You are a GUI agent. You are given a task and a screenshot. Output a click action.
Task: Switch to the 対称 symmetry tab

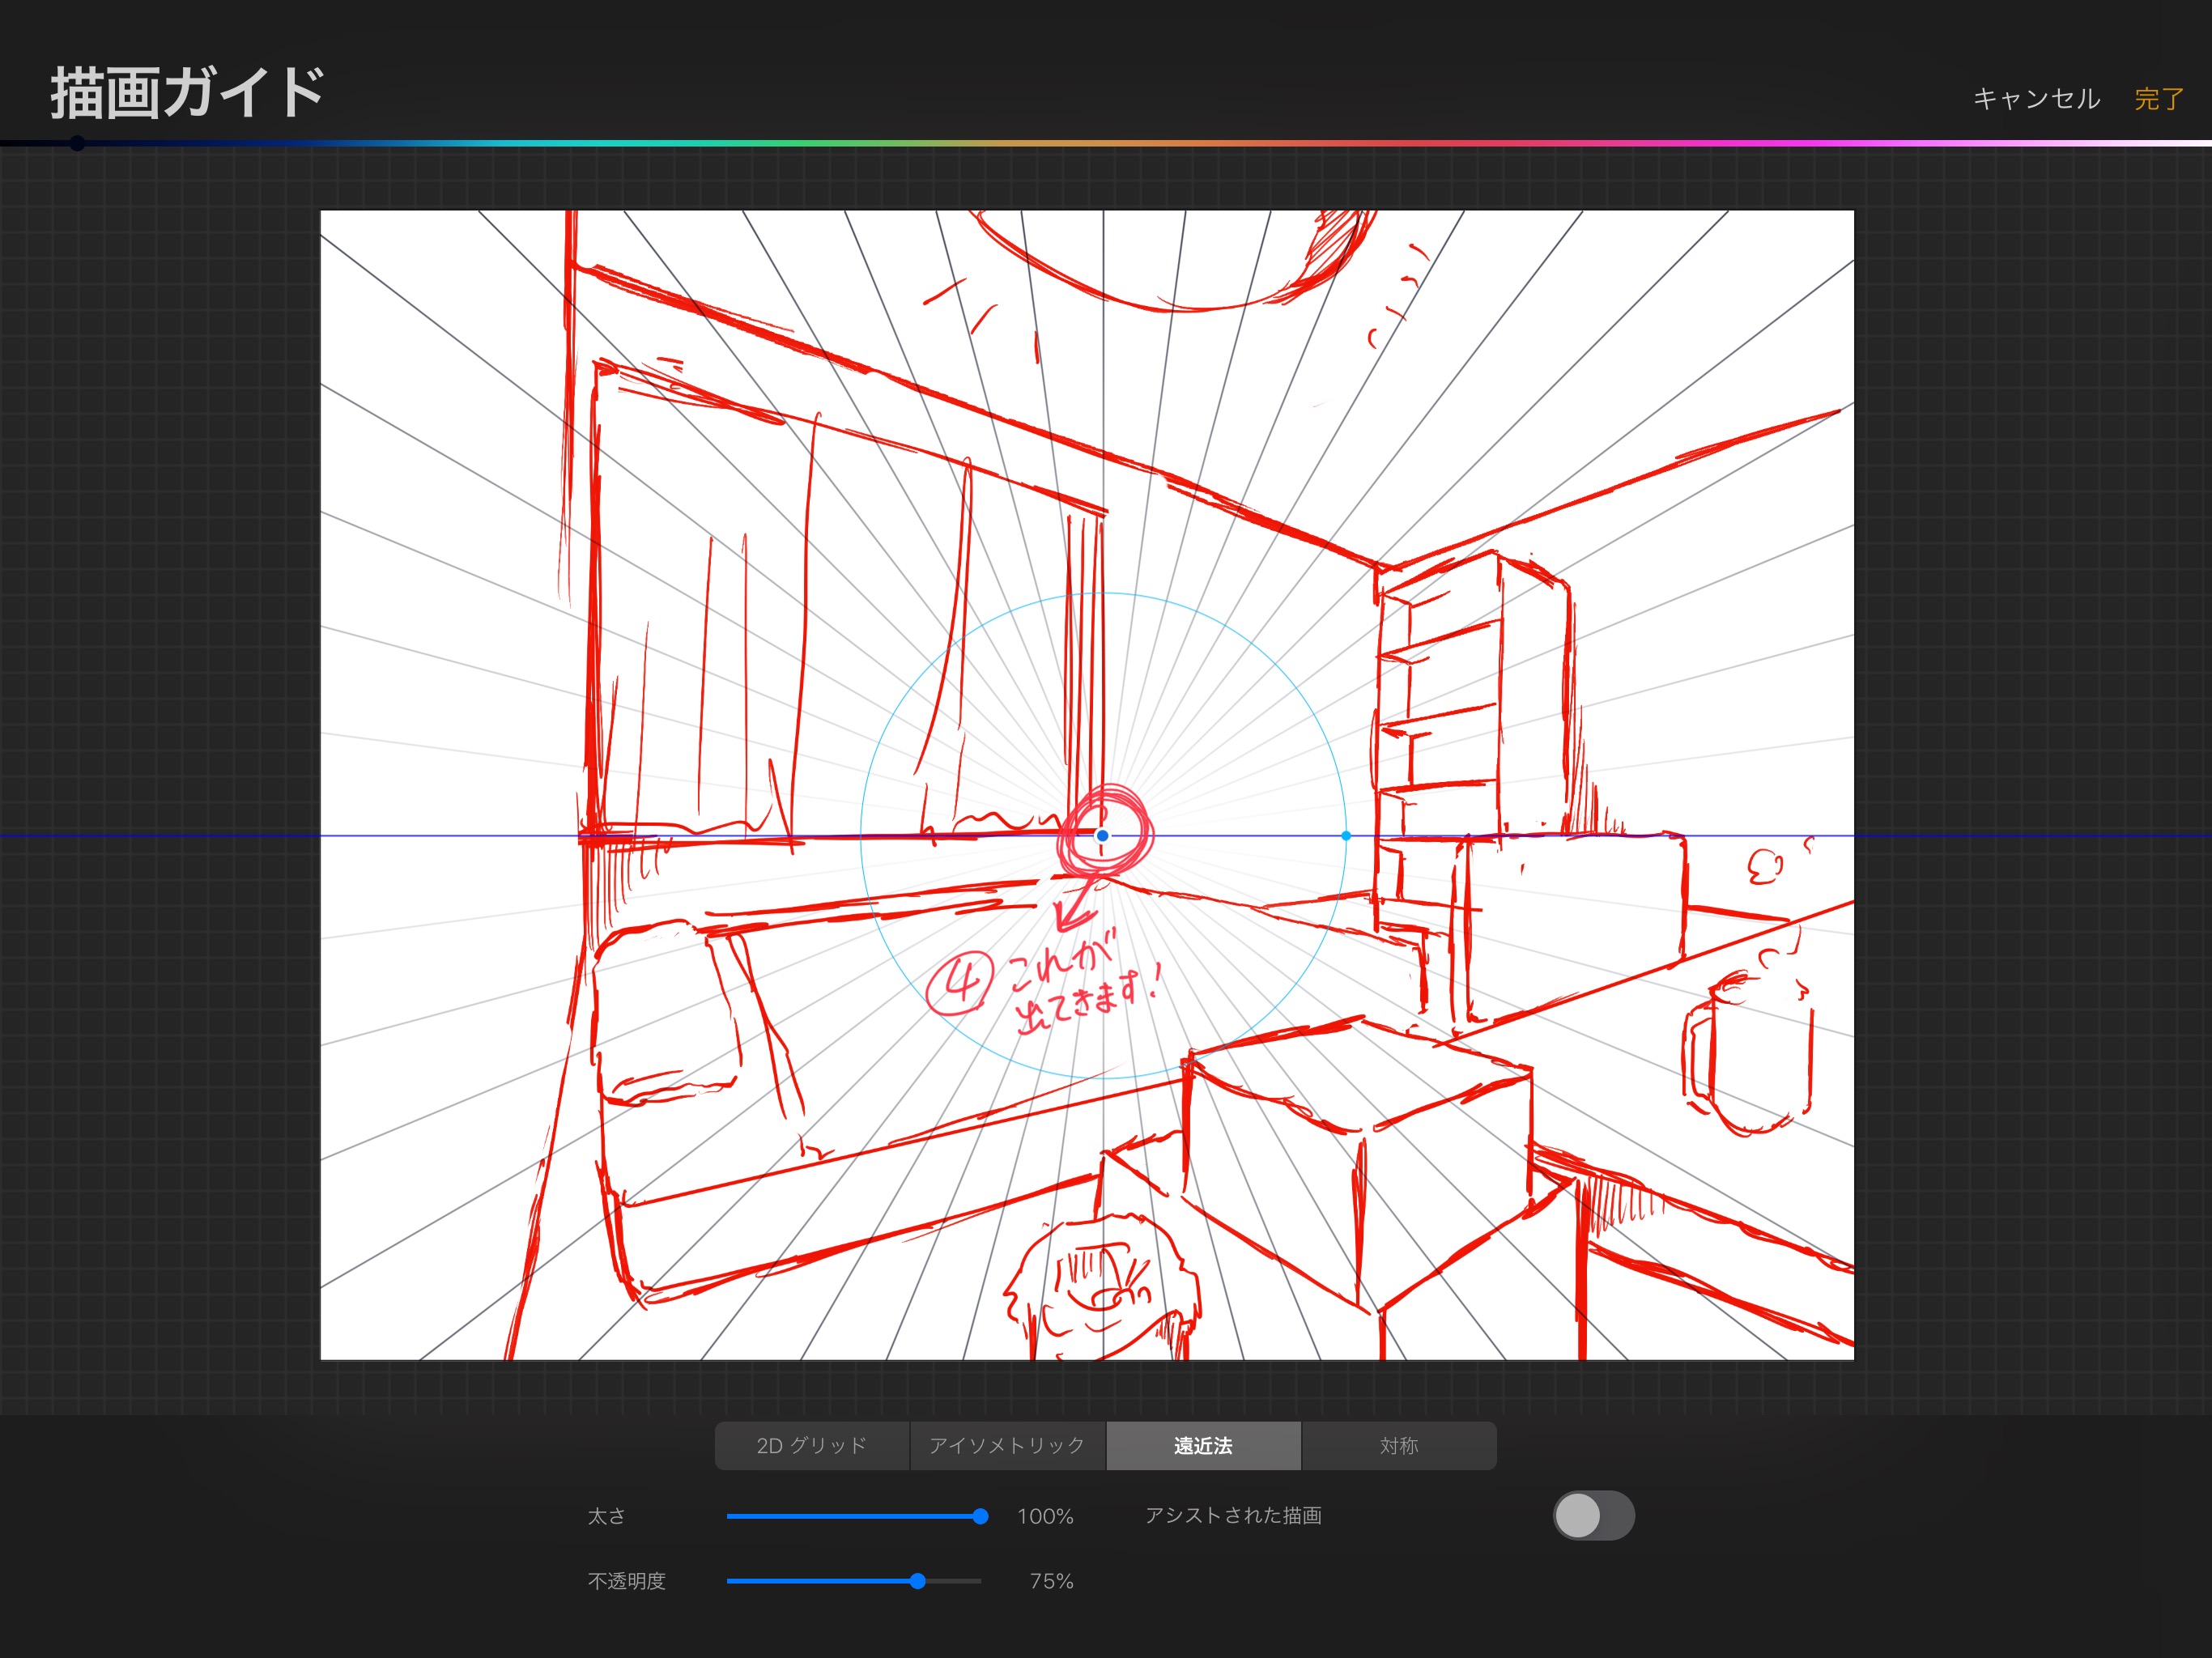(1399, 1445)
